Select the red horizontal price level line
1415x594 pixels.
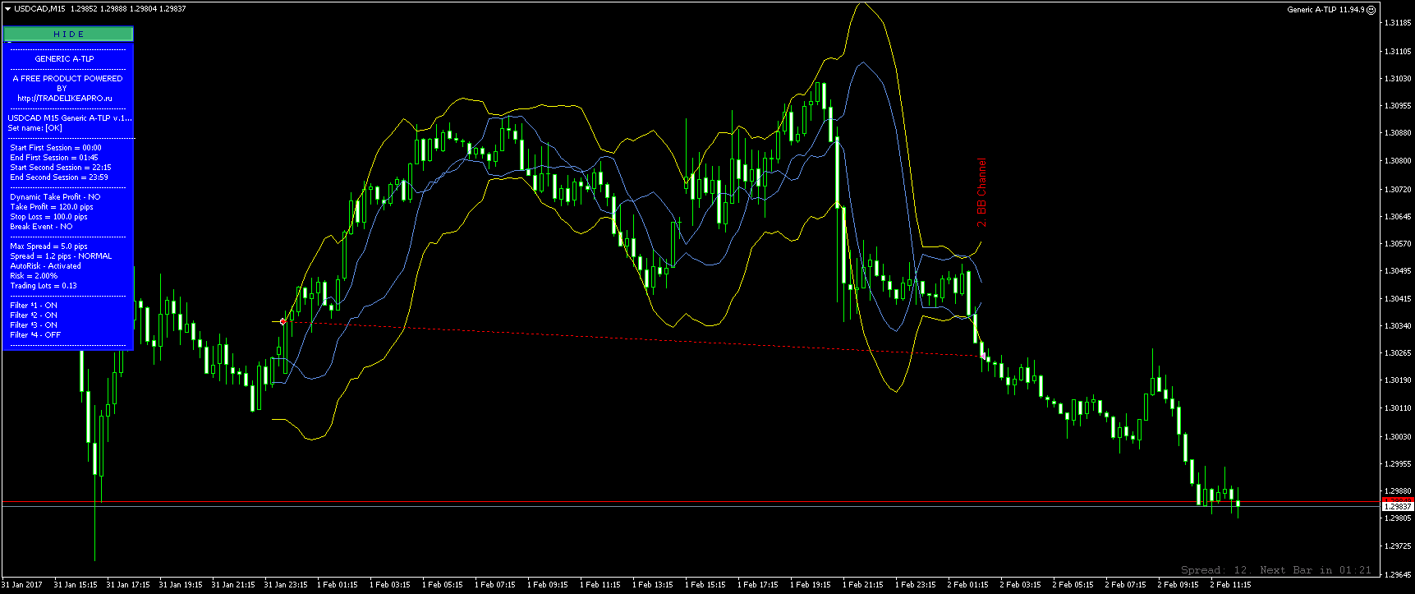pos(690,501)
